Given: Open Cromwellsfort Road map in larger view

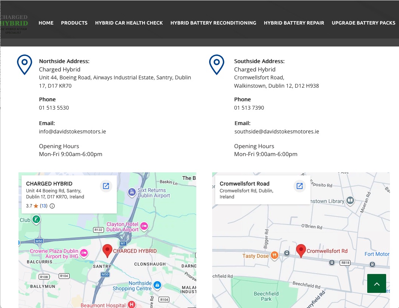Looking at the screenshot, I should 300,186.
